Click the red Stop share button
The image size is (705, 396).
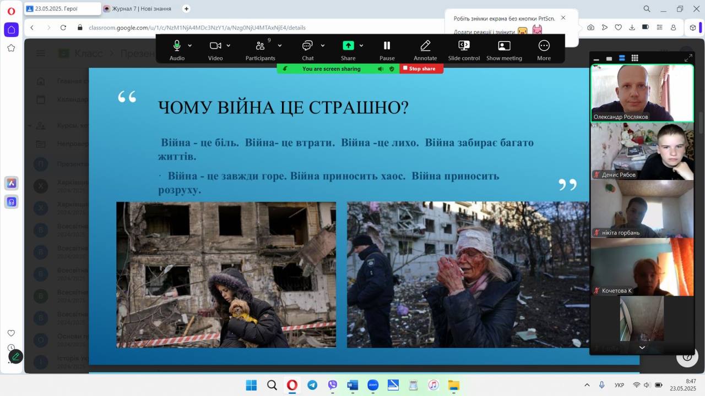(421, 69)
